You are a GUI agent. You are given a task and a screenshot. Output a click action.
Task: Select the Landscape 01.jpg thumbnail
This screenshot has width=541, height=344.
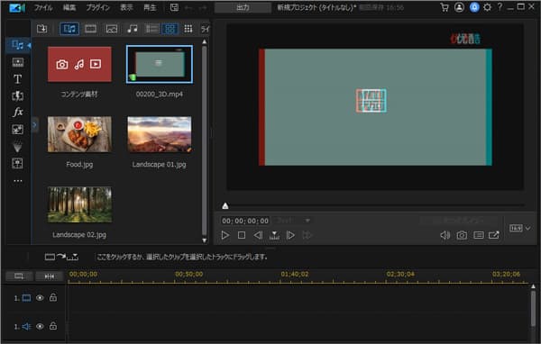coord(160,134)
